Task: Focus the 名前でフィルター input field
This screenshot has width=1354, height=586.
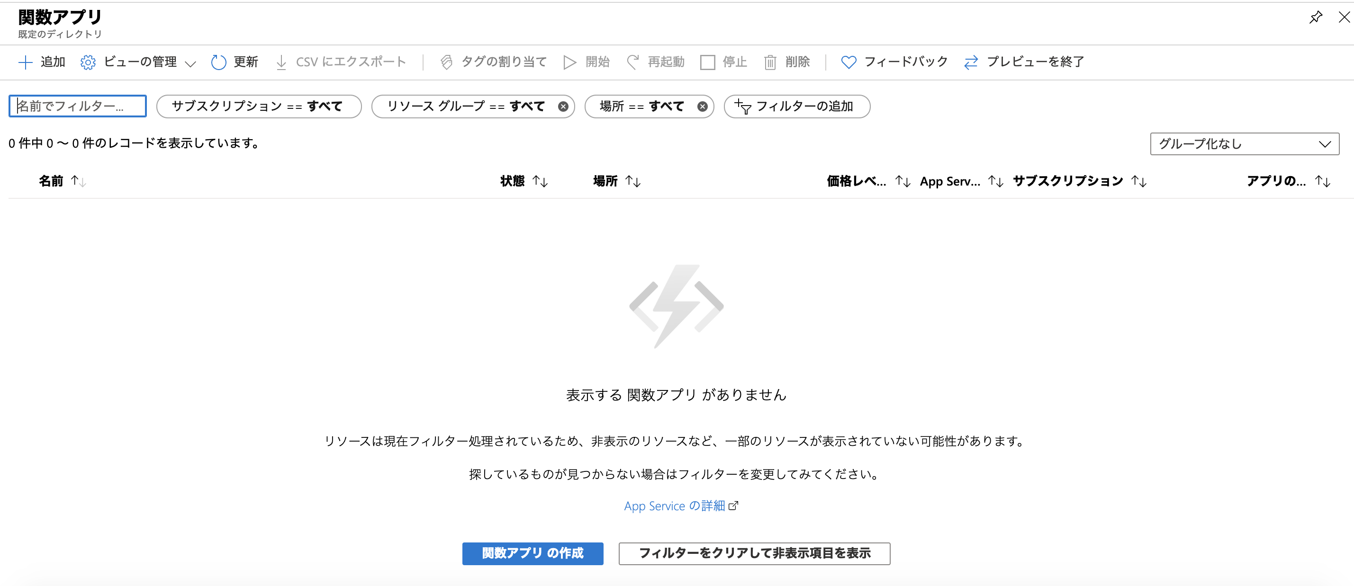Action: click(77, 106)
